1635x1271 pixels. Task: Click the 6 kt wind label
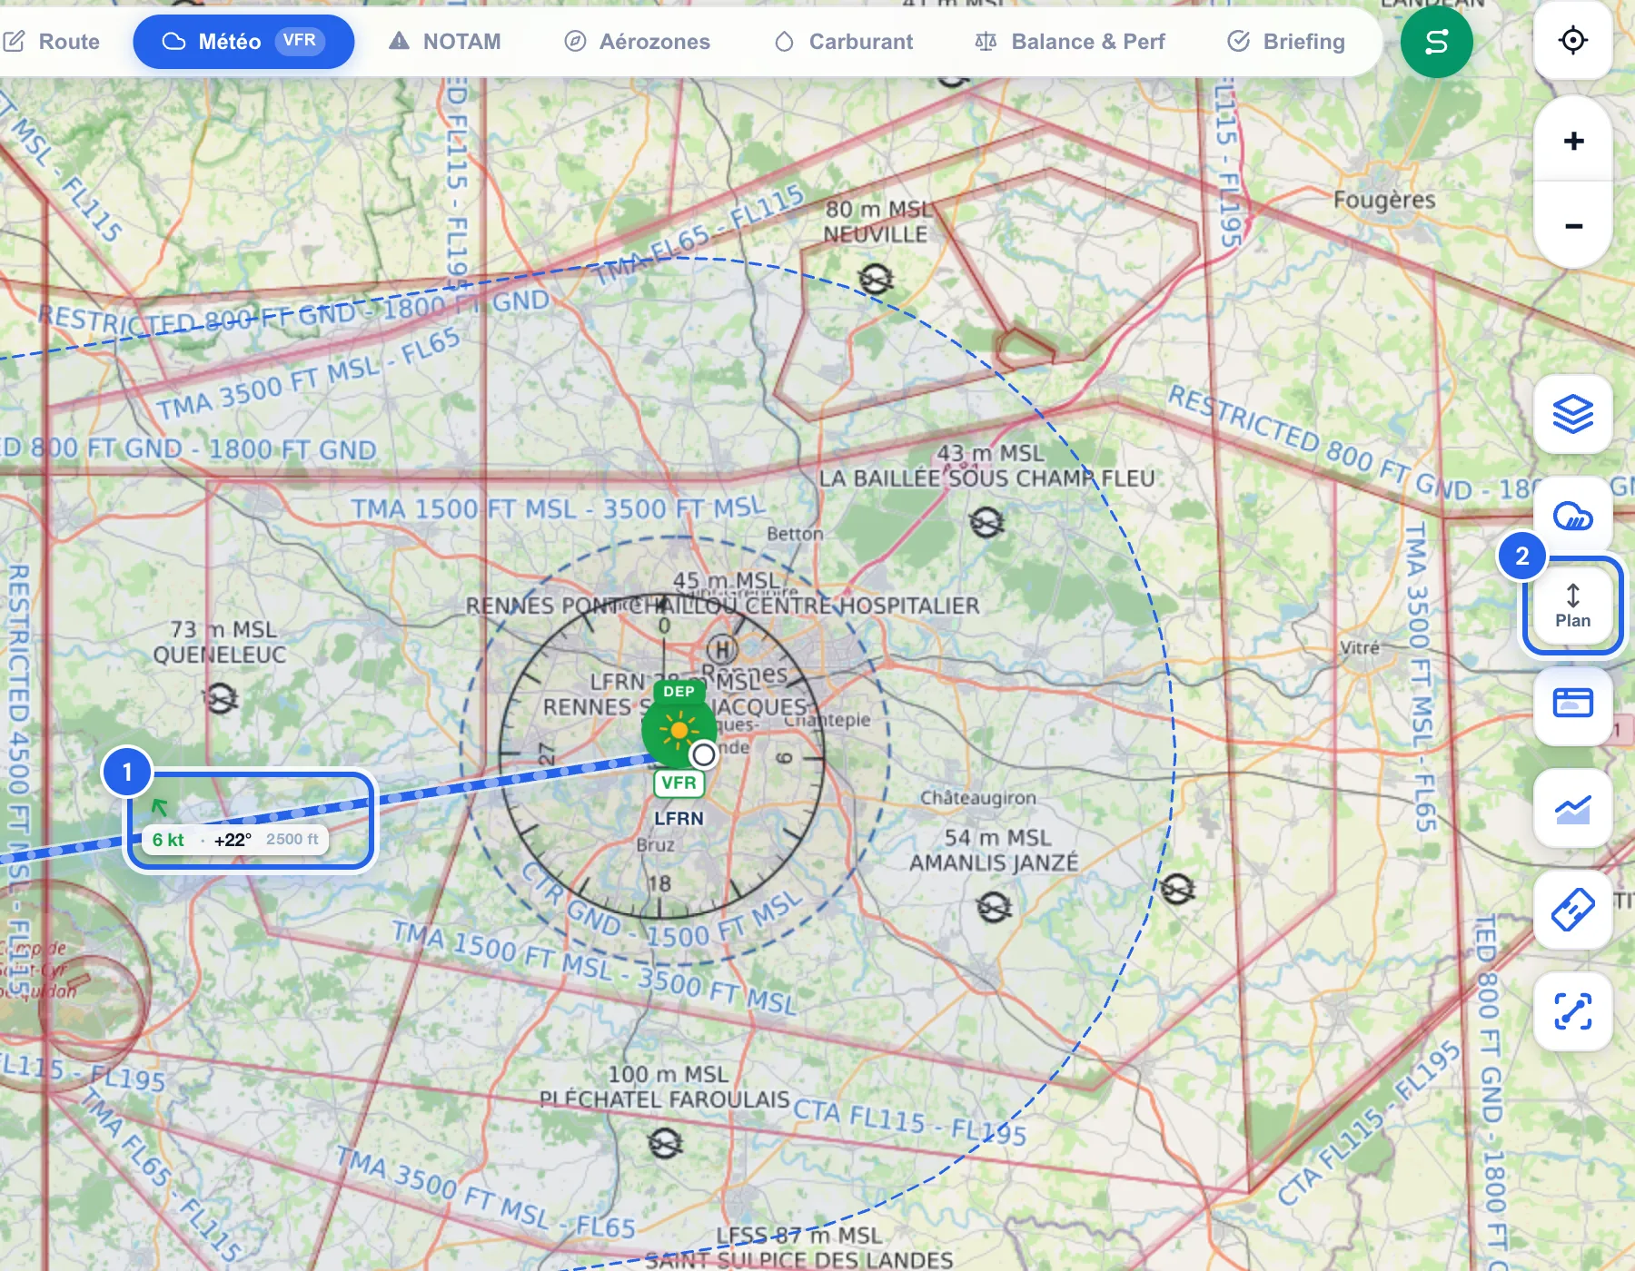[x=168, y=840]
